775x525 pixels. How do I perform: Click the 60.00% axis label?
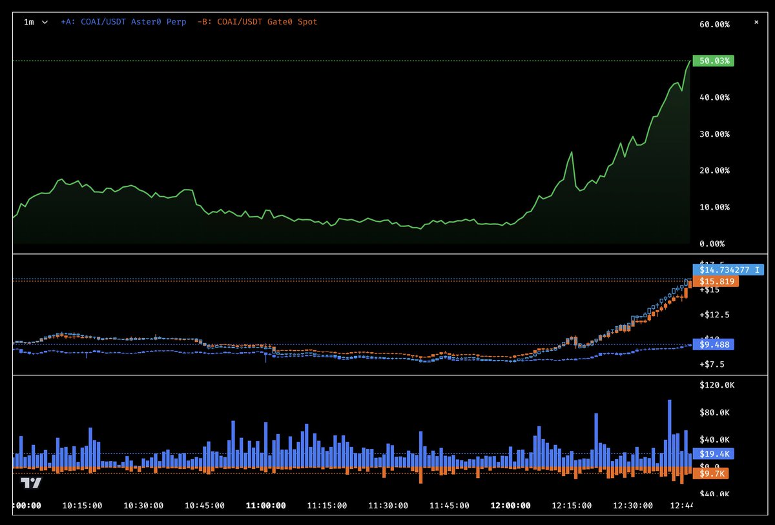pyautogui.click(x=715, y=25)
